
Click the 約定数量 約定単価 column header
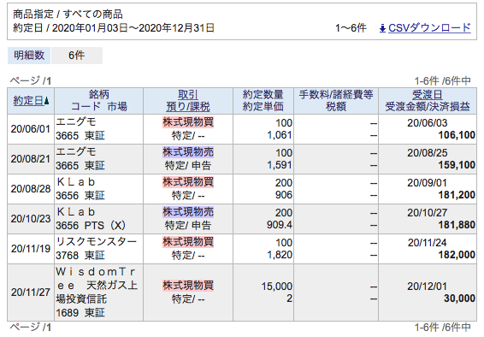click(263, 101)
